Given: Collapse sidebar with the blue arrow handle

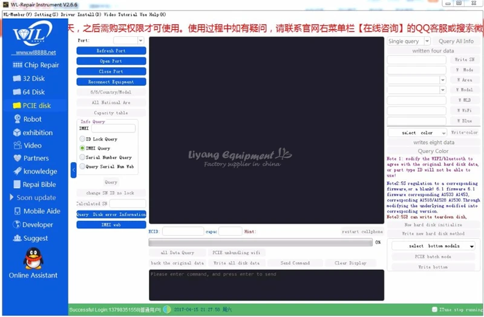Looking at the screenshot, I should pos(73,170).
